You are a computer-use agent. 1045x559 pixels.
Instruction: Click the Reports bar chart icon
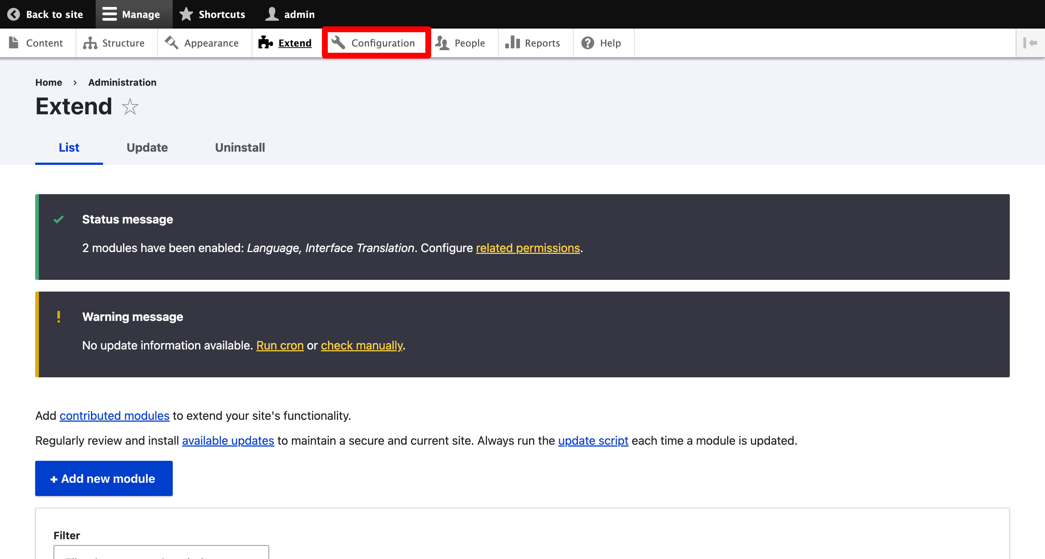coord(512,42)
